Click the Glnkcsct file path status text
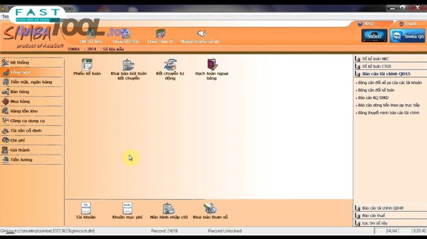The image size is (427, 239). coord(47,231)
